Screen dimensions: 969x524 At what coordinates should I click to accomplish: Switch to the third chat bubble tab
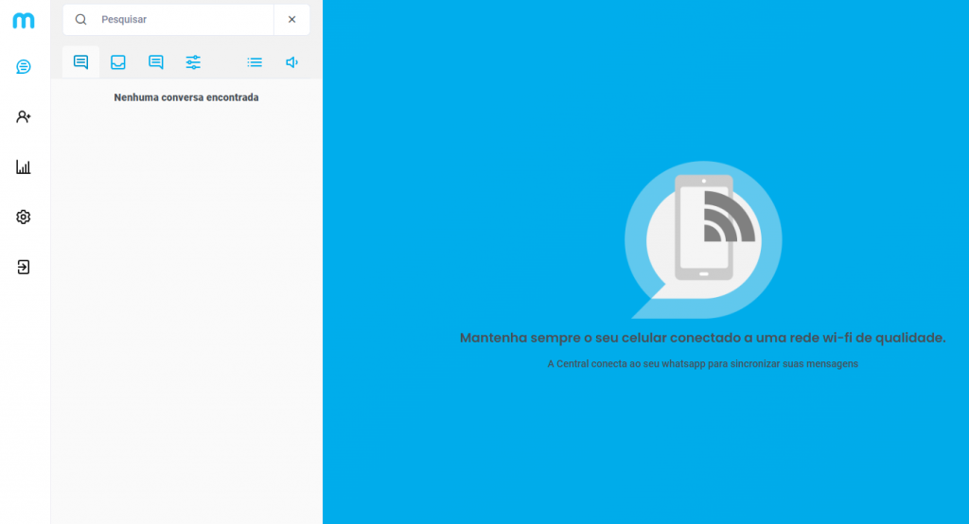[x=156, y=62]
